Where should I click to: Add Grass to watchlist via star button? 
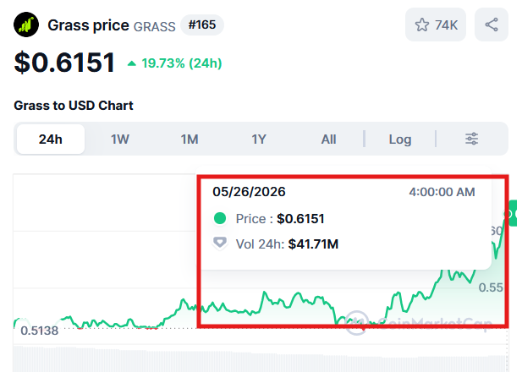pos(436,25)
